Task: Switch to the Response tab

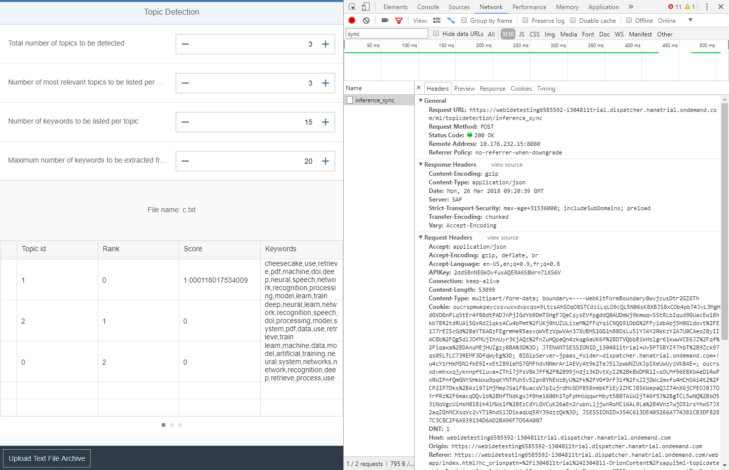Action: (492, 88)
